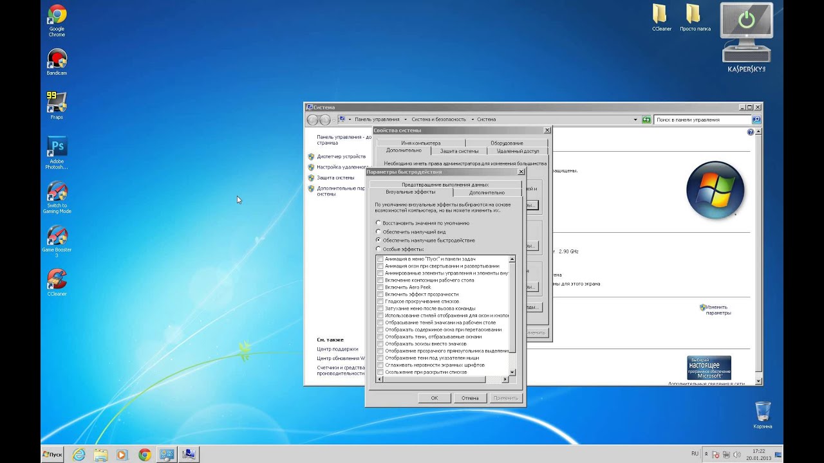The image size is (824, 463).
Task: Switch to 'Дополнительно' tab in performance options
Action: 487,192
